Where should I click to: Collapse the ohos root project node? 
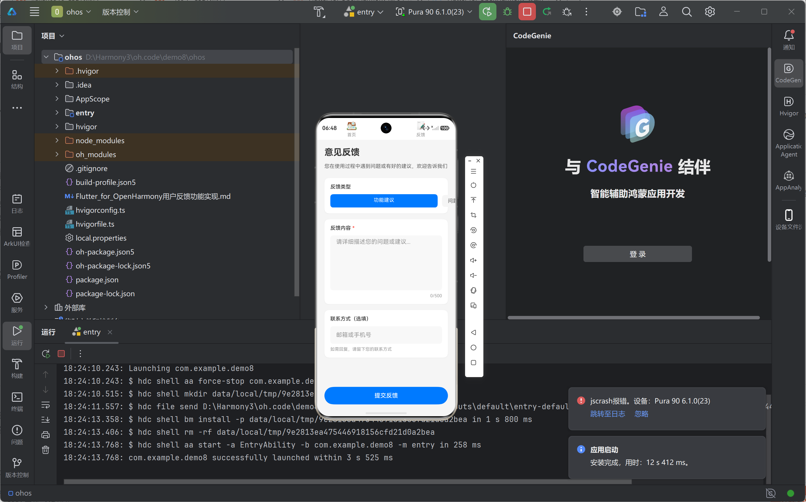coord(46,57)
